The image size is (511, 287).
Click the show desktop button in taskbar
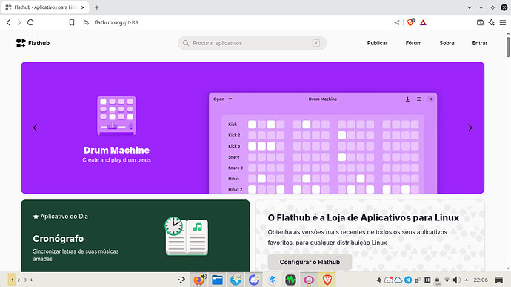pyautogui.click(x=499, y=280)
